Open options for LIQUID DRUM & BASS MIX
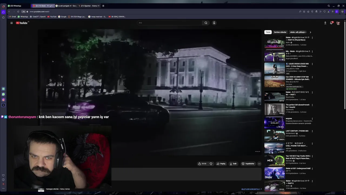The height and width of the screenshot is (195, 346). click(312, 64)
